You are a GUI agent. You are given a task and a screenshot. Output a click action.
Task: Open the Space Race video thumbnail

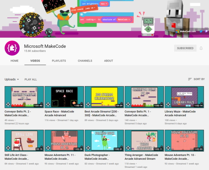click(64, 97)
